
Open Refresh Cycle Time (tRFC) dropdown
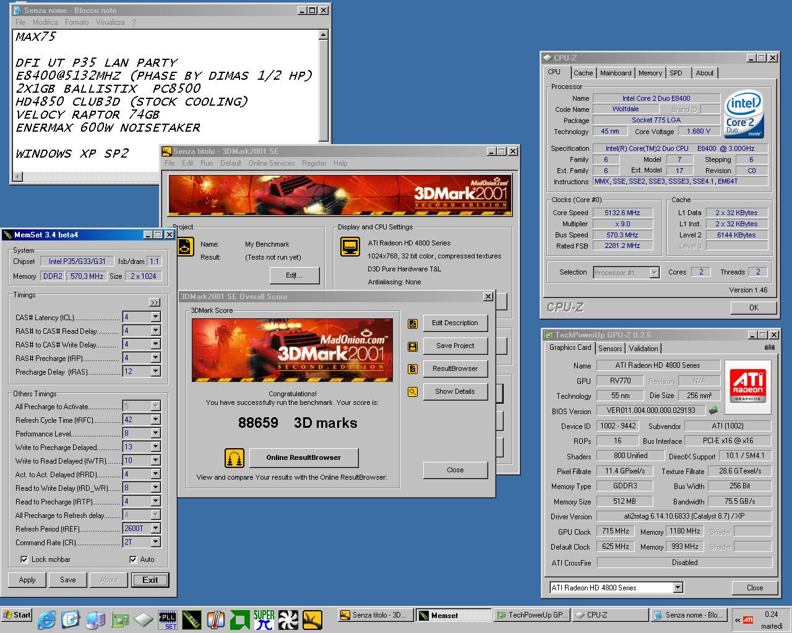click(x=155, y=420)
